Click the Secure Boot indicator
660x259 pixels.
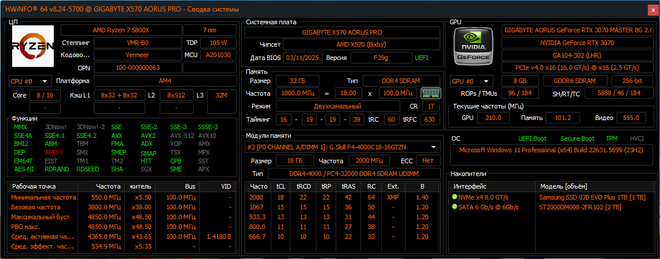pyautogui.click(x=577, y=138)
